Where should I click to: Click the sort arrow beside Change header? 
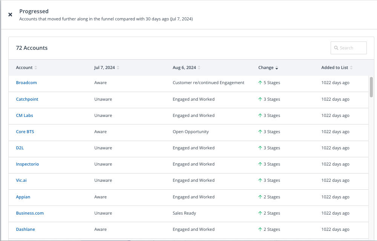tap(277, 68)
